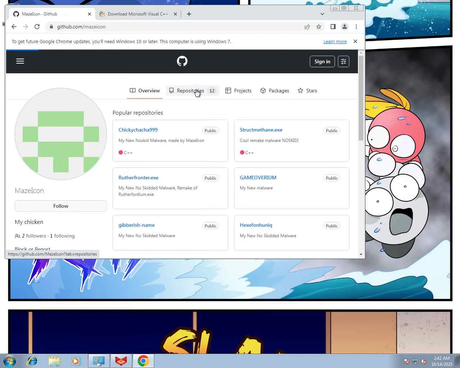Click the Sign in button

pyautogui.click(x=322, y=61)
